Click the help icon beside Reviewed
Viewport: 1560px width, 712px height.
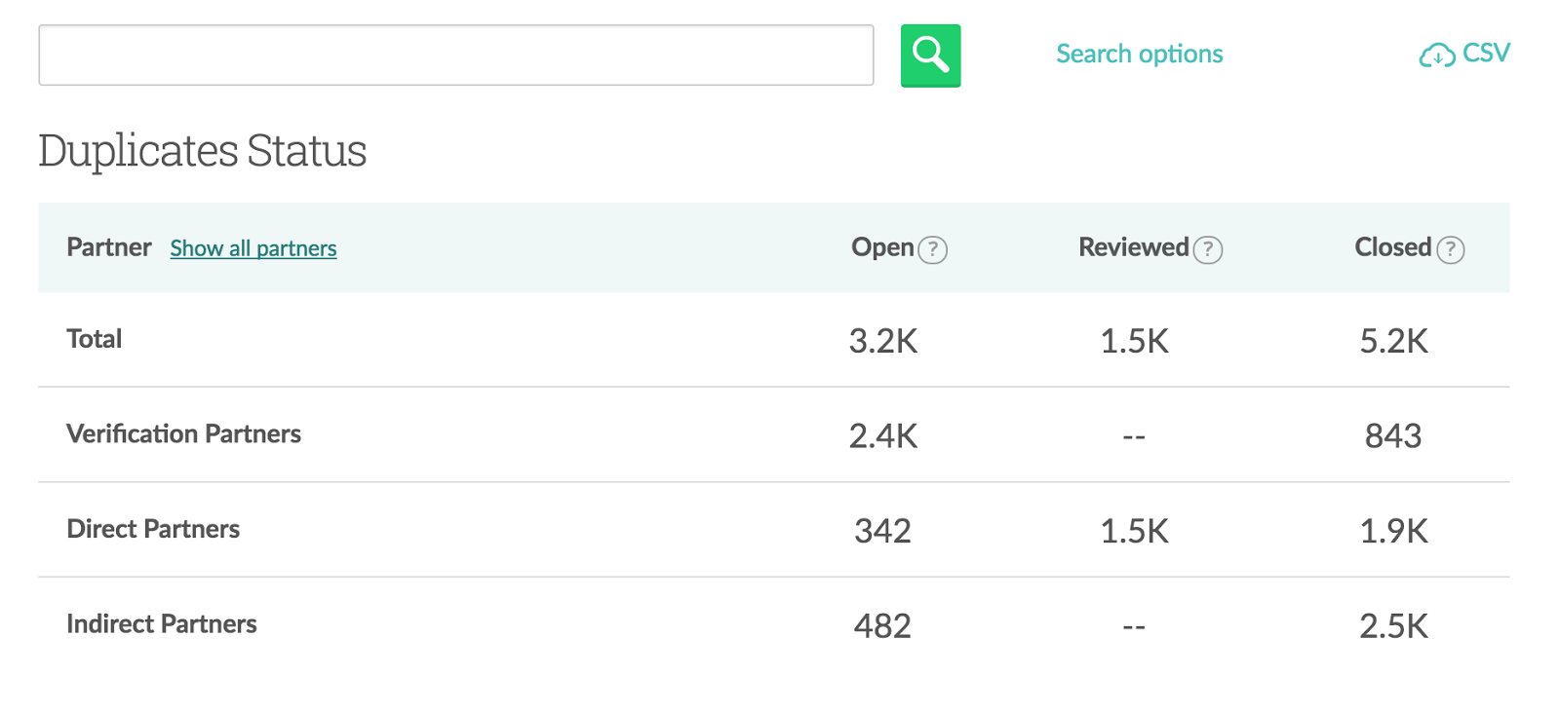click(1208, 250)
